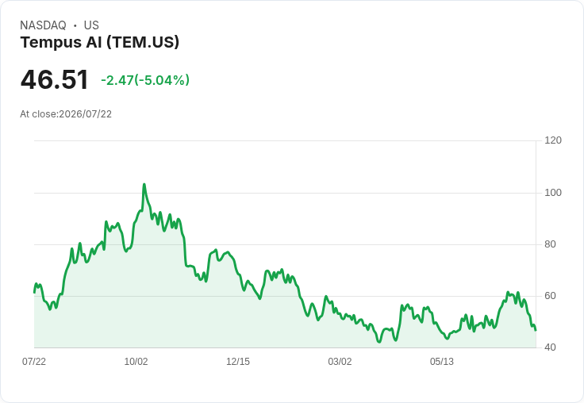The height and width of the screenshot is (403, 584).
Task: Click the 100 y-axis price label
Action: [553, 193]
